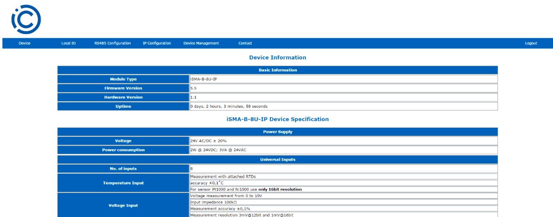Log out using the Logout link
553x217 pixels.
[531, 43]
